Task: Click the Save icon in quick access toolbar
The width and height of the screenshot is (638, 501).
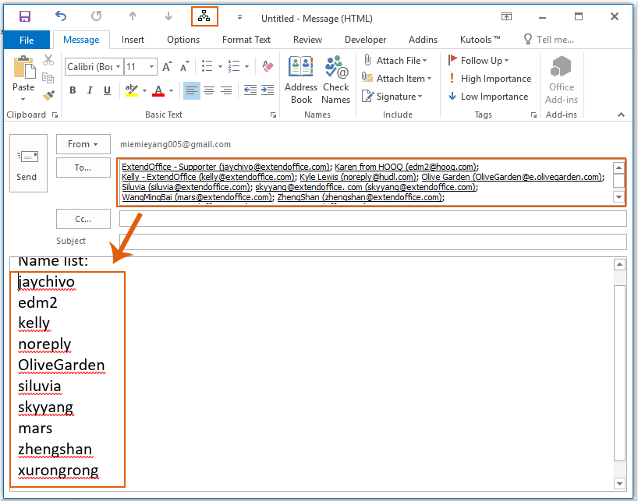Action: pos(25,16)
